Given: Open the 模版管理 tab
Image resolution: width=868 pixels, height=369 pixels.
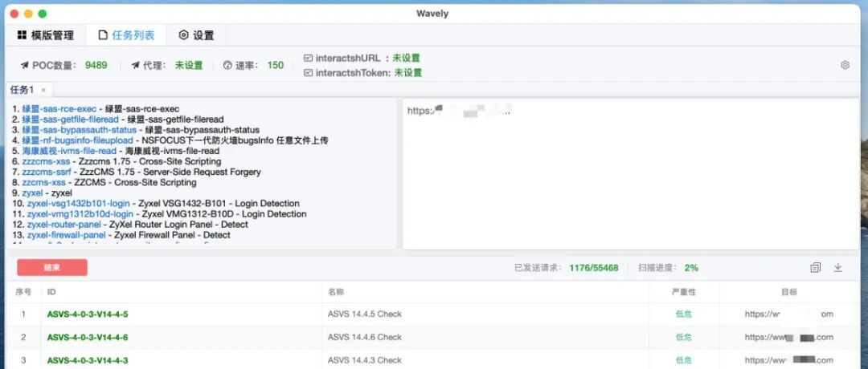Looking at the screenshot, I should [x=45, y=35].
